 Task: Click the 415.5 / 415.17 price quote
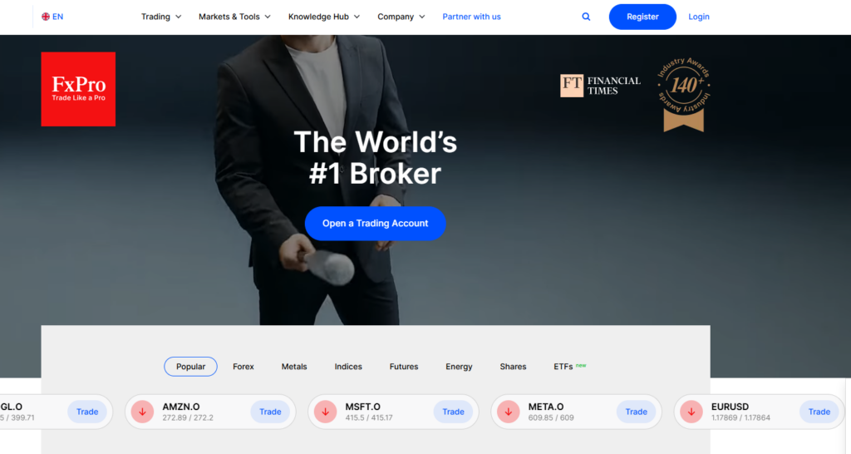click(369, 417)
